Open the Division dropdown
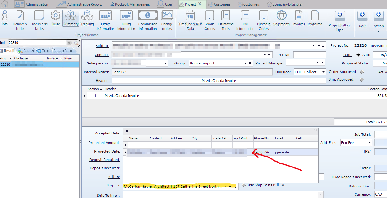This screenshot has height=198, width=387. [323, 72]
